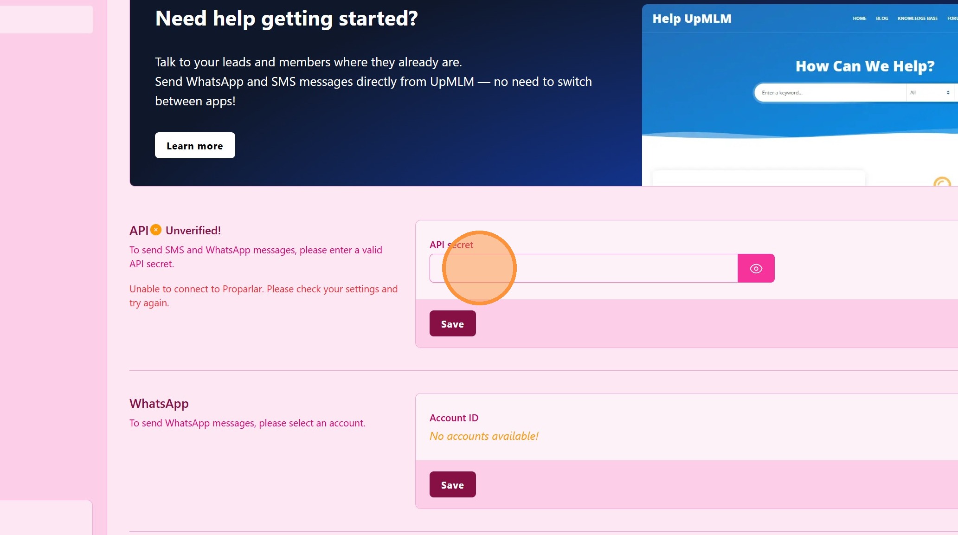Image resolution: width=958 pixels, height=535 pixels.
Task: Open KNOWLEDGE BASE menu item
Action: 917,19
